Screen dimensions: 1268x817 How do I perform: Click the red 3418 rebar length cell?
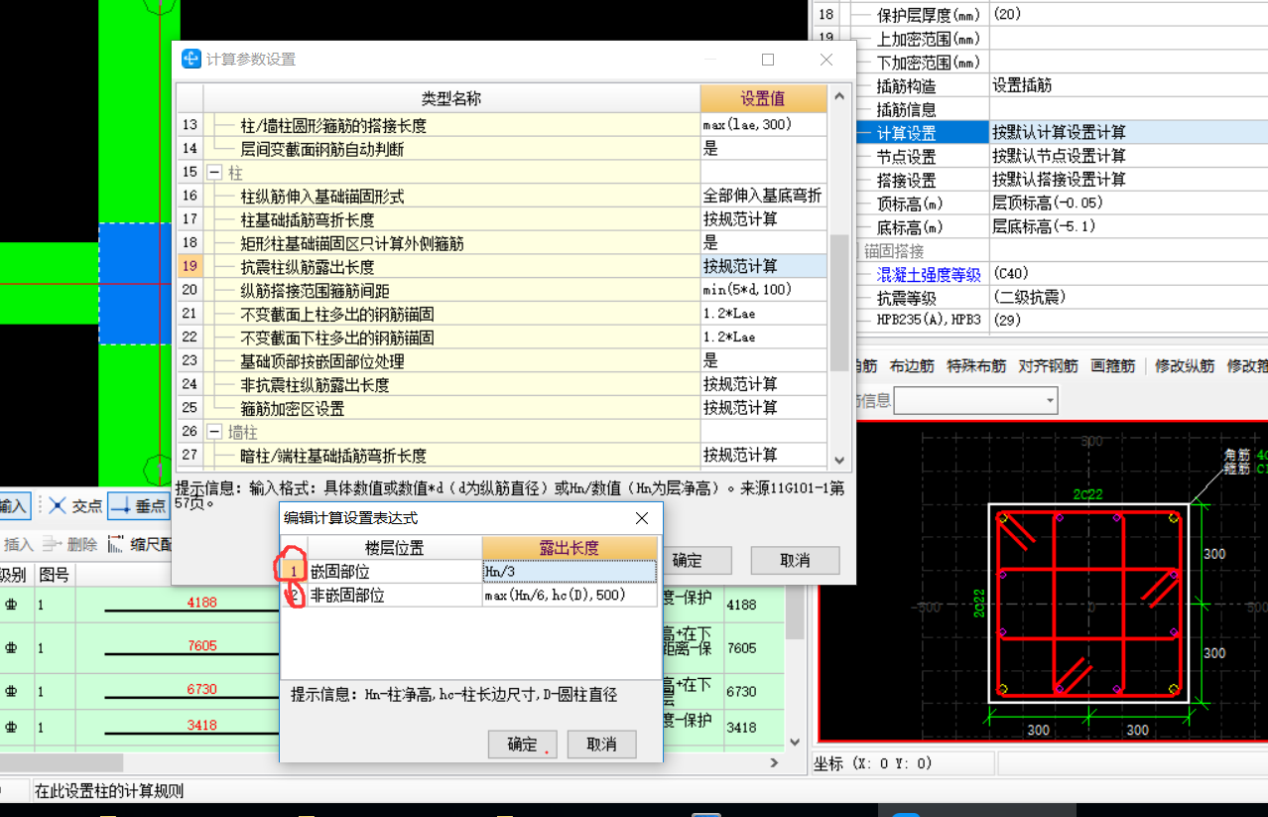pyautogui.click(x=201, y=726)
